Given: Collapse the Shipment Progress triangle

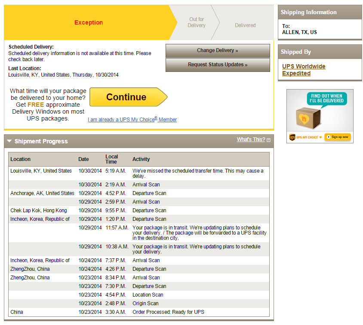Looking at the screenshot, I should click(x=9, y=141).
